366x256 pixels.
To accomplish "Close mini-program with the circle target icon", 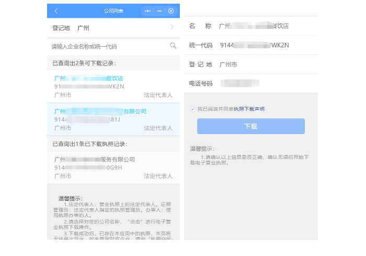I will (x=171, y=11).
